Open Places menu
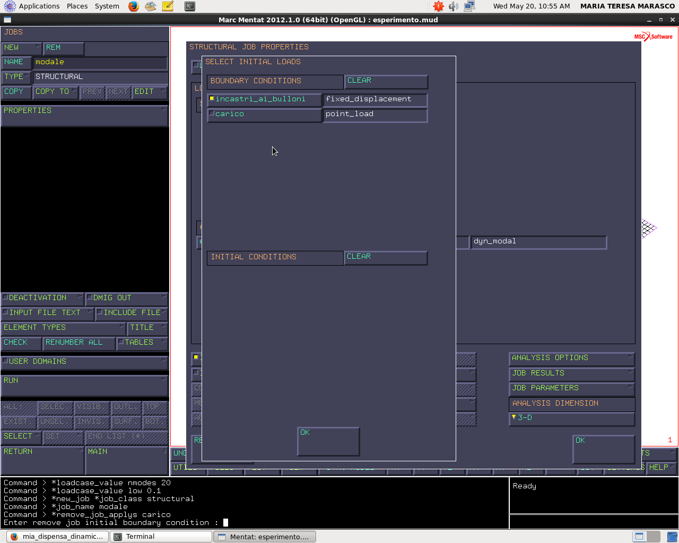This screenshot has height=543, width=679. [77, 6]
